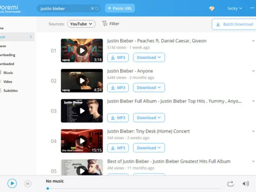Open the YouTube sources dropdown

[x=81, y=24]
